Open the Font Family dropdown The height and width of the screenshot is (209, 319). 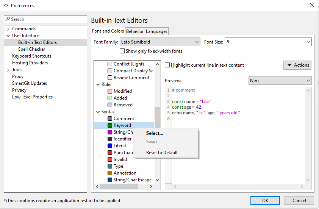tap(160, 42)
